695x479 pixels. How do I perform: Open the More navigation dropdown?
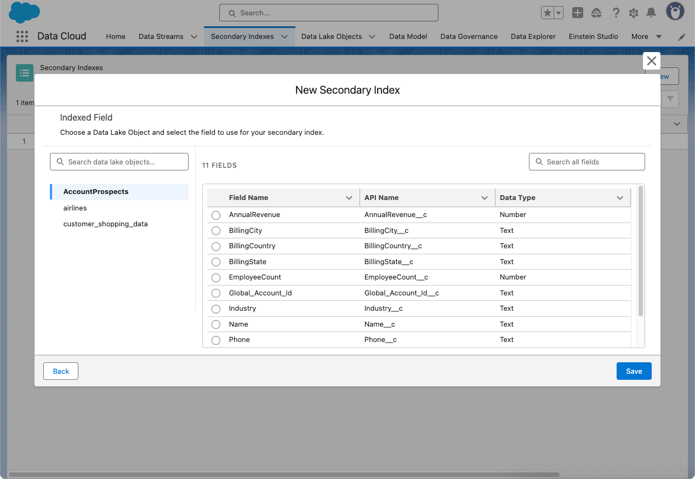click(x=647, y=37)
